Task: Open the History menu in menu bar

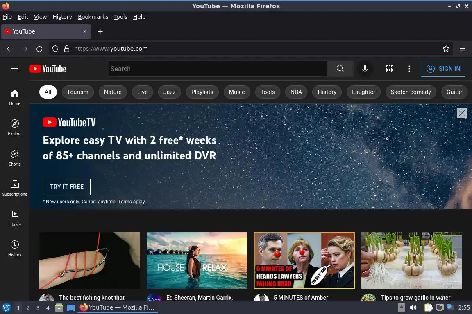Action: (x=62, y=17)
